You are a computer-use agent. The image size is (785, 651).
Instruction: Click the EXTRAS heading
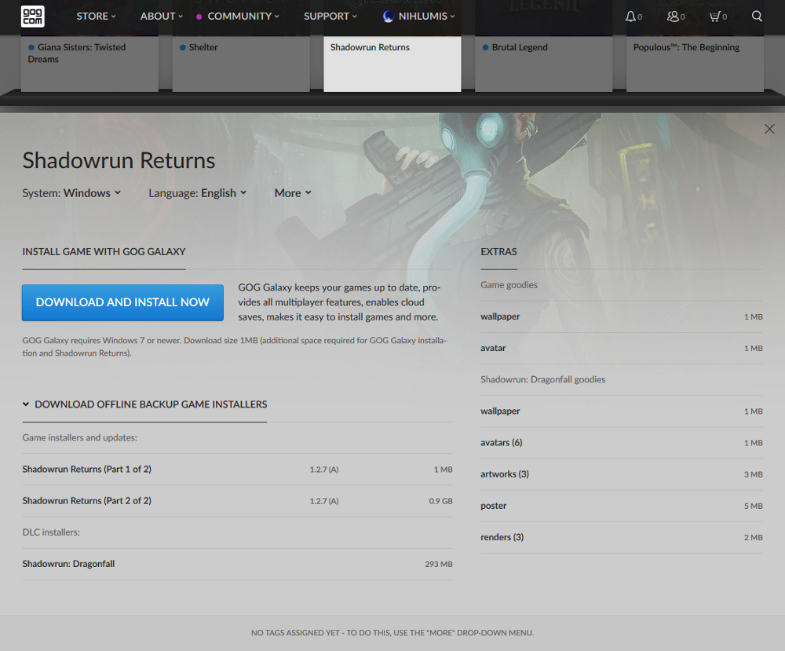pyautogui.click(x=498, y=252)
